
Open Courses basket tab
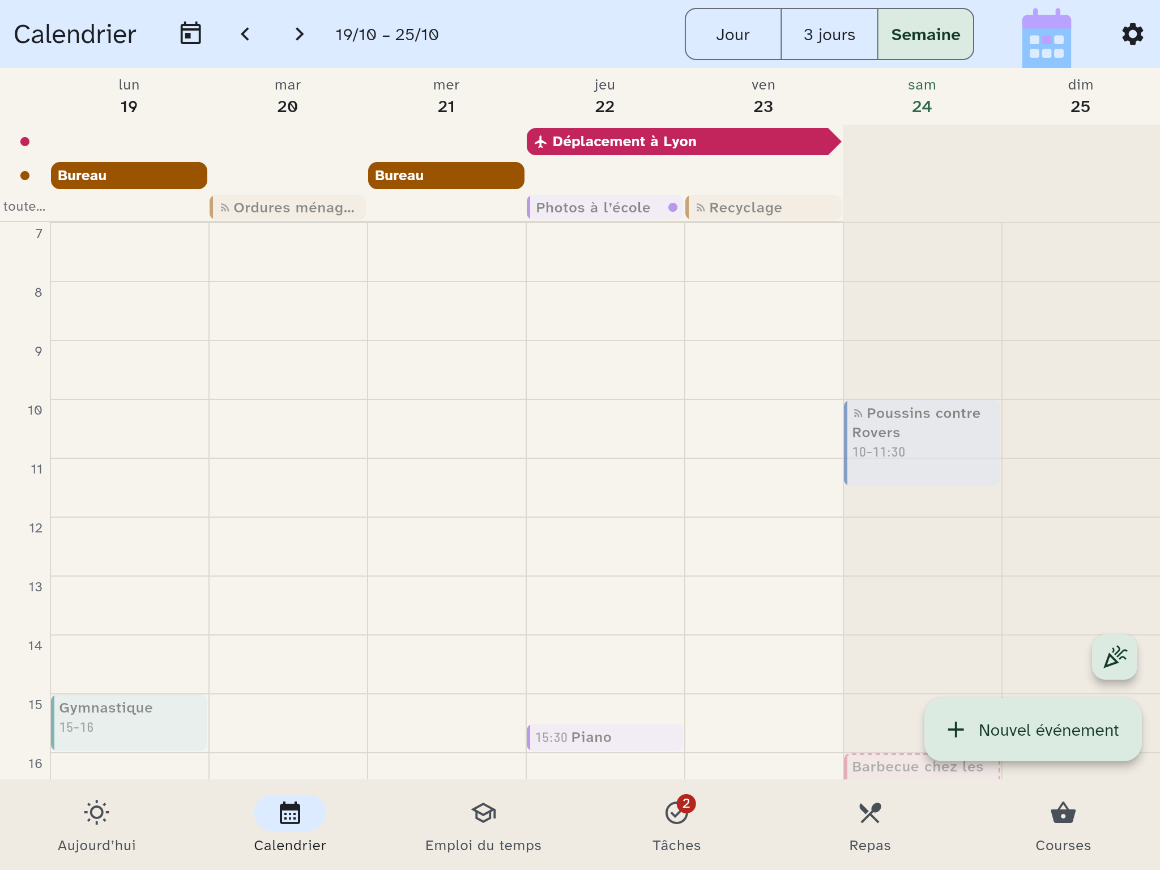coord(1063,825)
